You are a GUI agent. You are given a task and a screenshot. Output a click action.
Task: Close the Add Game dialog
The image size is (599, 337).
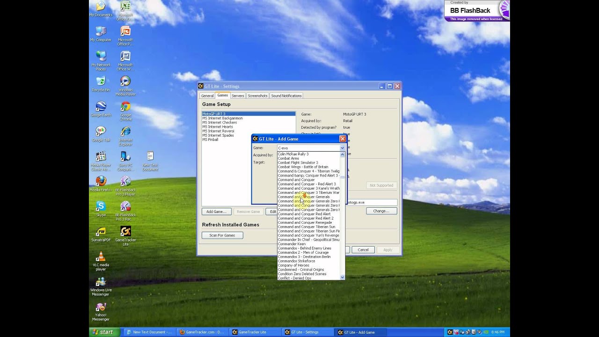343,139
